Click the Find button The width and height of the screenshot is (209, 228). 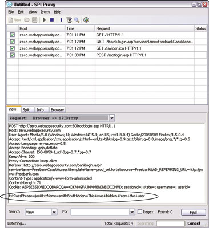coord(194,213)
